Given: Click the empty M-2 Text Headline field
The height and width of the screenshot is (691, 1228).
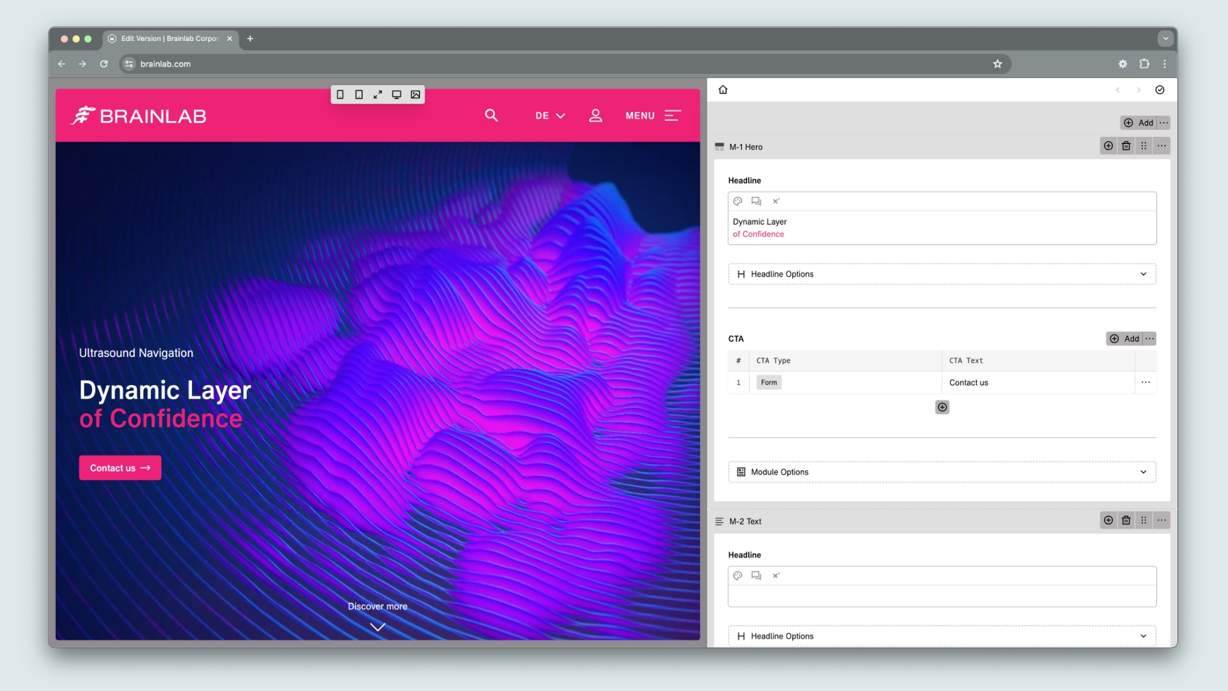Looking at the screenshot, I should (941, 596).
